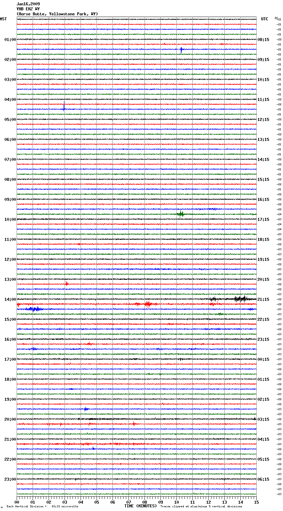283x511 pixels.
Task: Click the '21:15' UTC row label
Action: coord(263,299)
